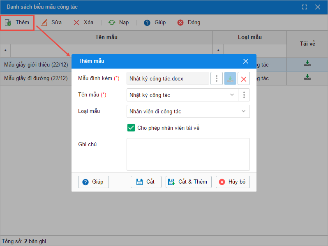Download the Mẫu giấy đi đường template
Image resolution: width=328 pixels, height=246 pixels.
(x=307, y=77)
